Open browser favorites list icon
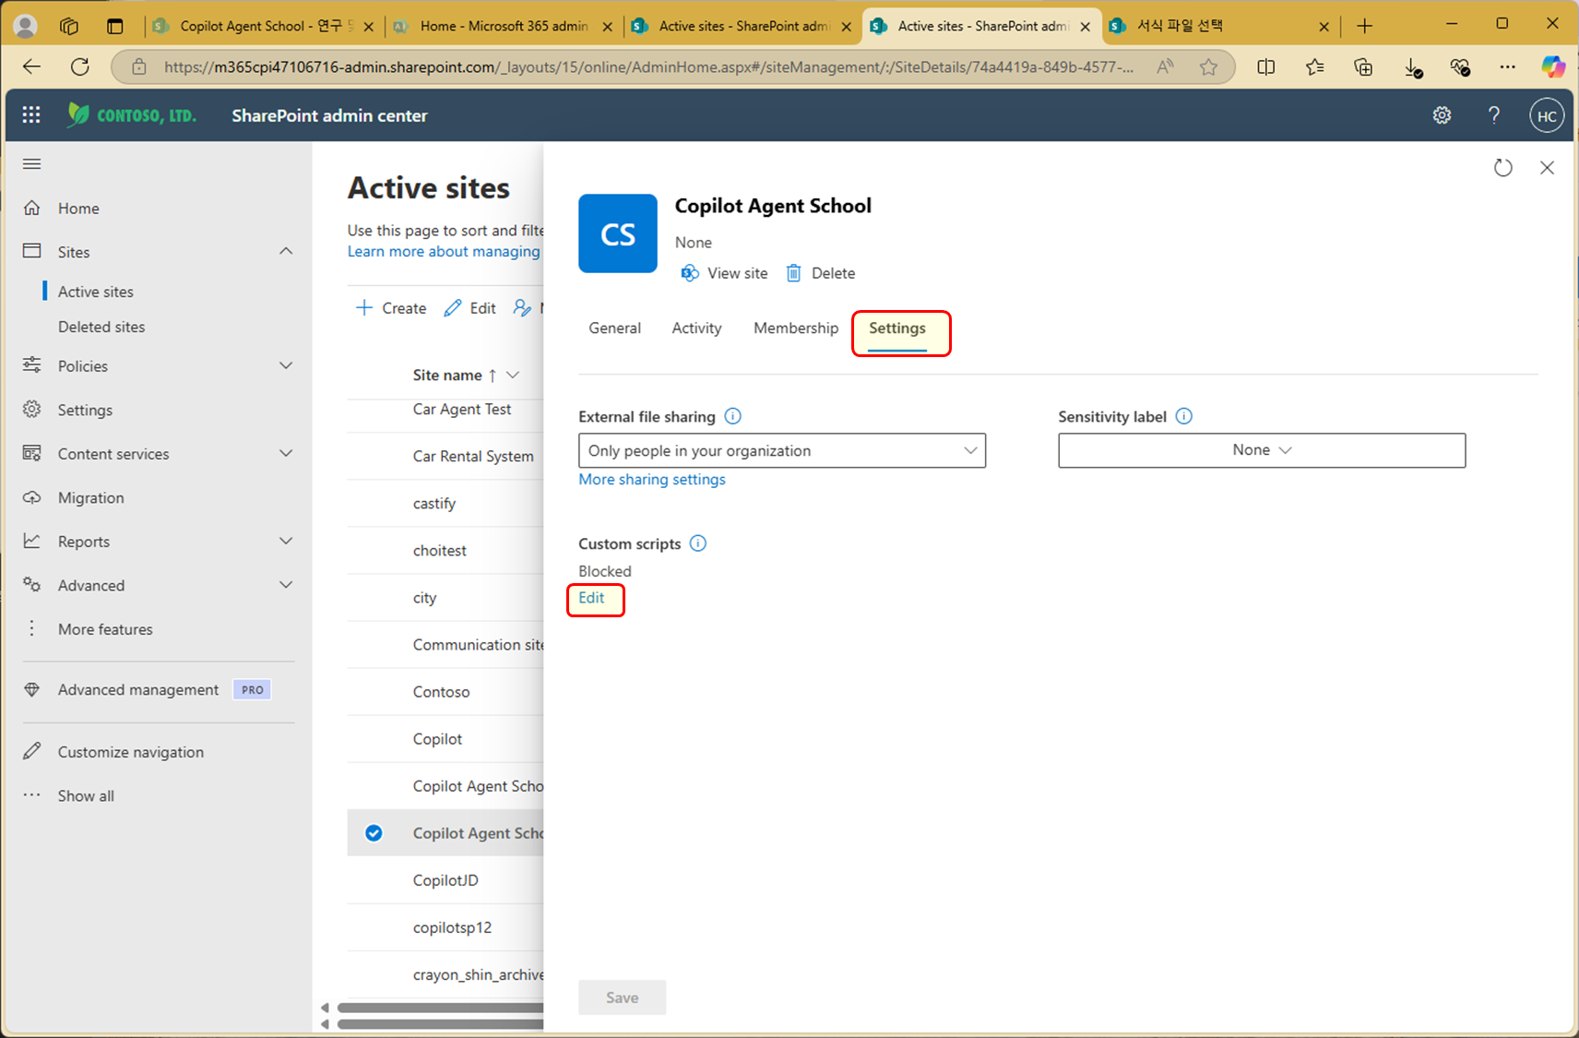 pyautogui.click(x=1315, y=66)
